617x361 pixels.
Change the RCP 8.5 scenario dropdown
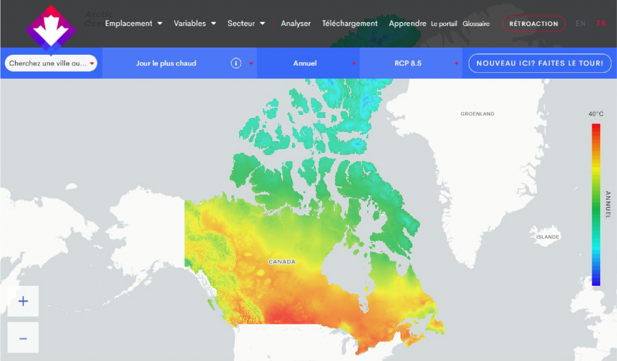click(410, 63)
